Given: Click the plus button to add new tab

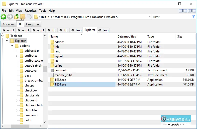Looking at the screenshot, I should [38, 24].
